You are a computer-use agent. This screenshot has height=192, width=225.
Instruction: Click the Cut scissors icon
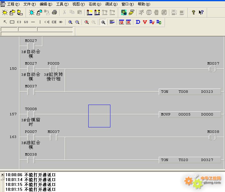click(65, 12)
